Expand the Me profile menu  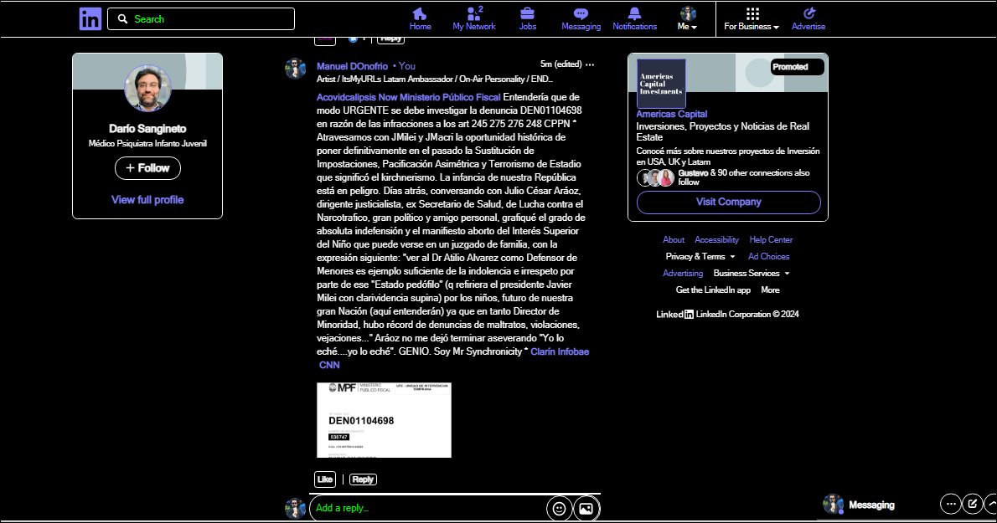pyautogui.click(x=687, y=19)
